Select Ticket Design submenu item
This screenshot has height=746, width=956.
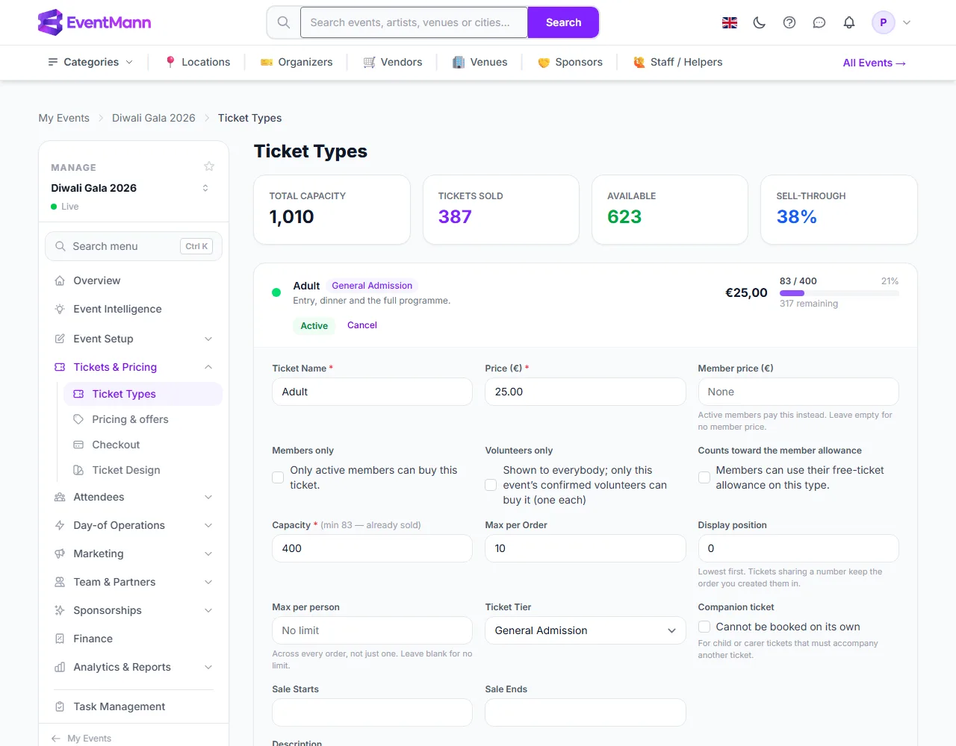pyautogui.click(x=143, y=470)
